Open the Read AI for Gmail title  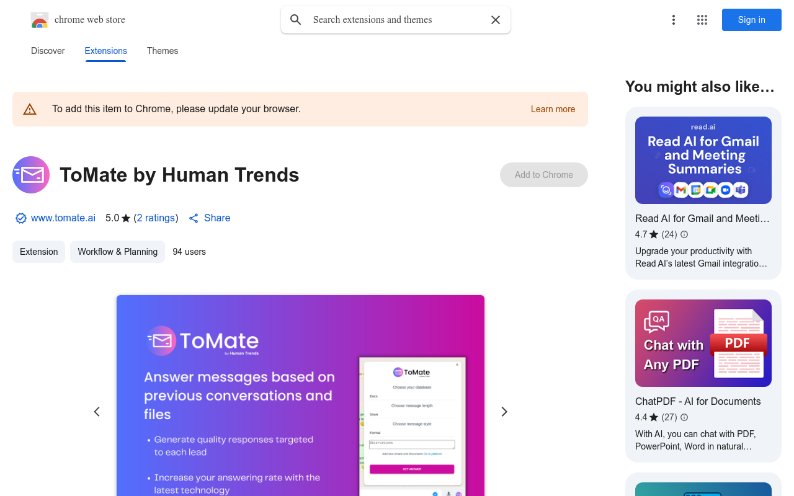click(703, 218)
